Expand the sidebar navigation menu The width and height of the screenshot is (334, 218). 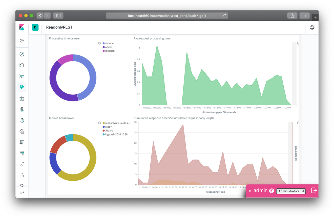[22, 192]
